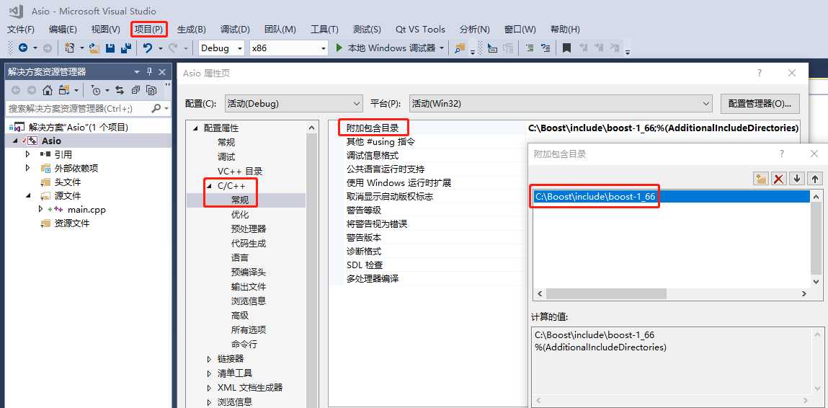Expand the main.cpp node

click(41, 209)
